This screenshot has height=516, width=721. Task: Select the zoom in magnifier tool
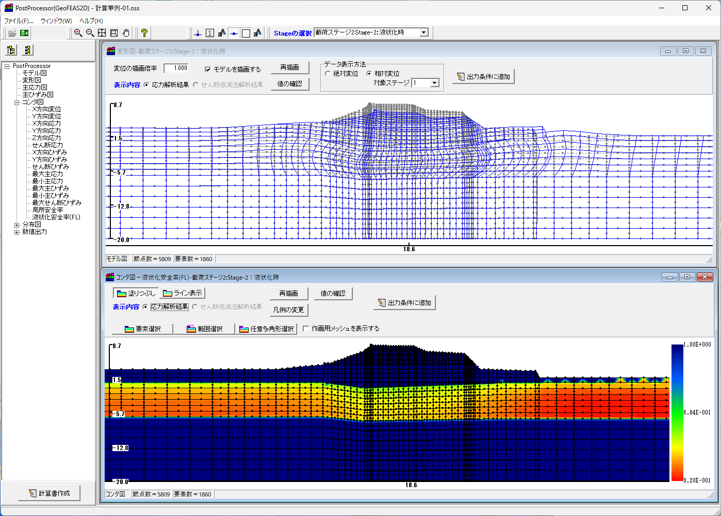click(78, 33)
